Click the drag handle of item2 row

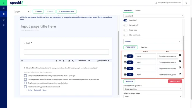click(x=125, y=62)
